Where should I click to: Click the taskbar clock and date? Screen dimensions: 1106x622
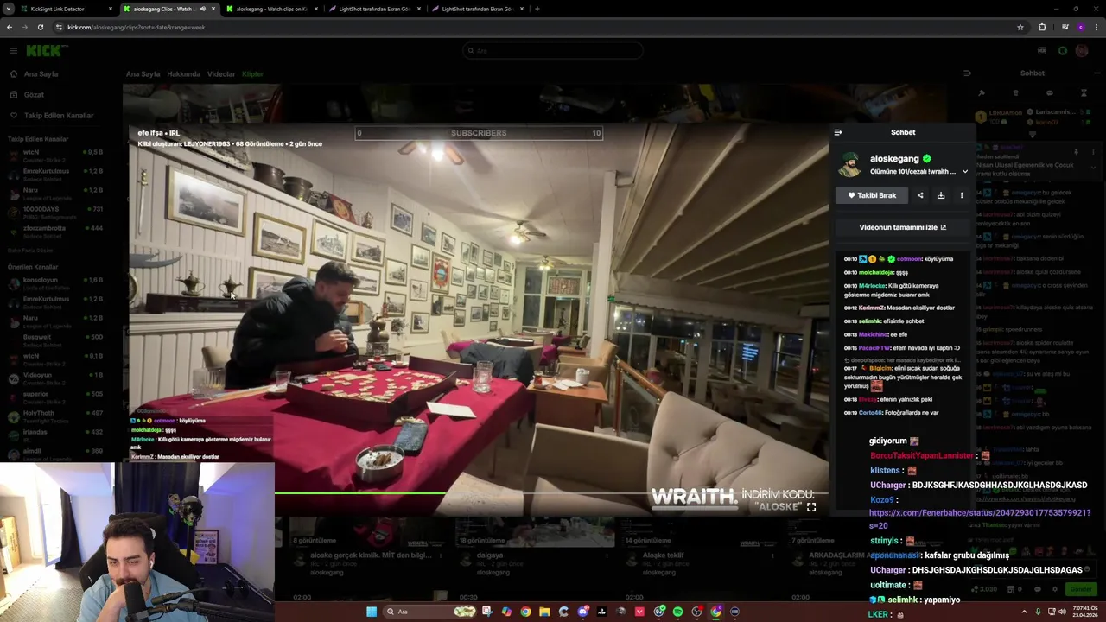click(1085, 612)
